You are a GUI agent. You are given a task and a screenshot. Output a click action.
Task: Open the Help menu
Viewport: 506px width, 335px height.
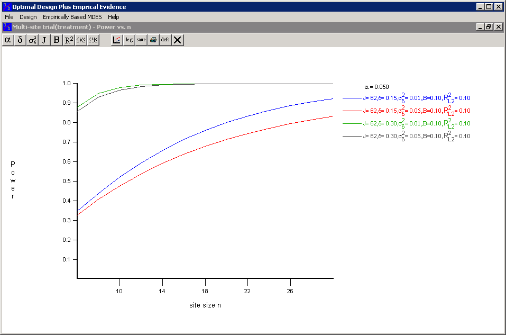tap(114, 17)
